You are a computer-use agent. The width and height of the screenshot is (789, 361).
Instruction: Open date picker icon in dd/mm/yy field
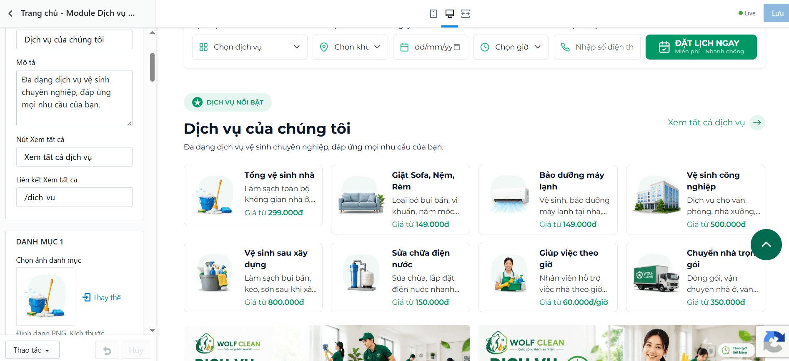[457, 47]
